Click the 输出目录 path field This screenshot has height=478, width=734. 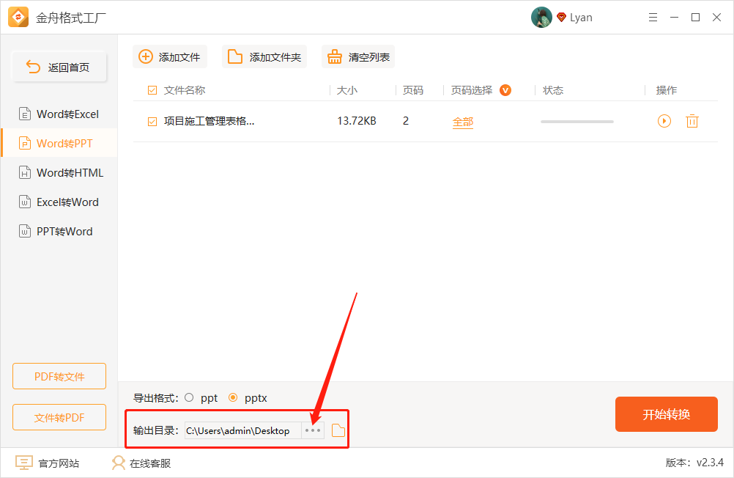[243, 430]
